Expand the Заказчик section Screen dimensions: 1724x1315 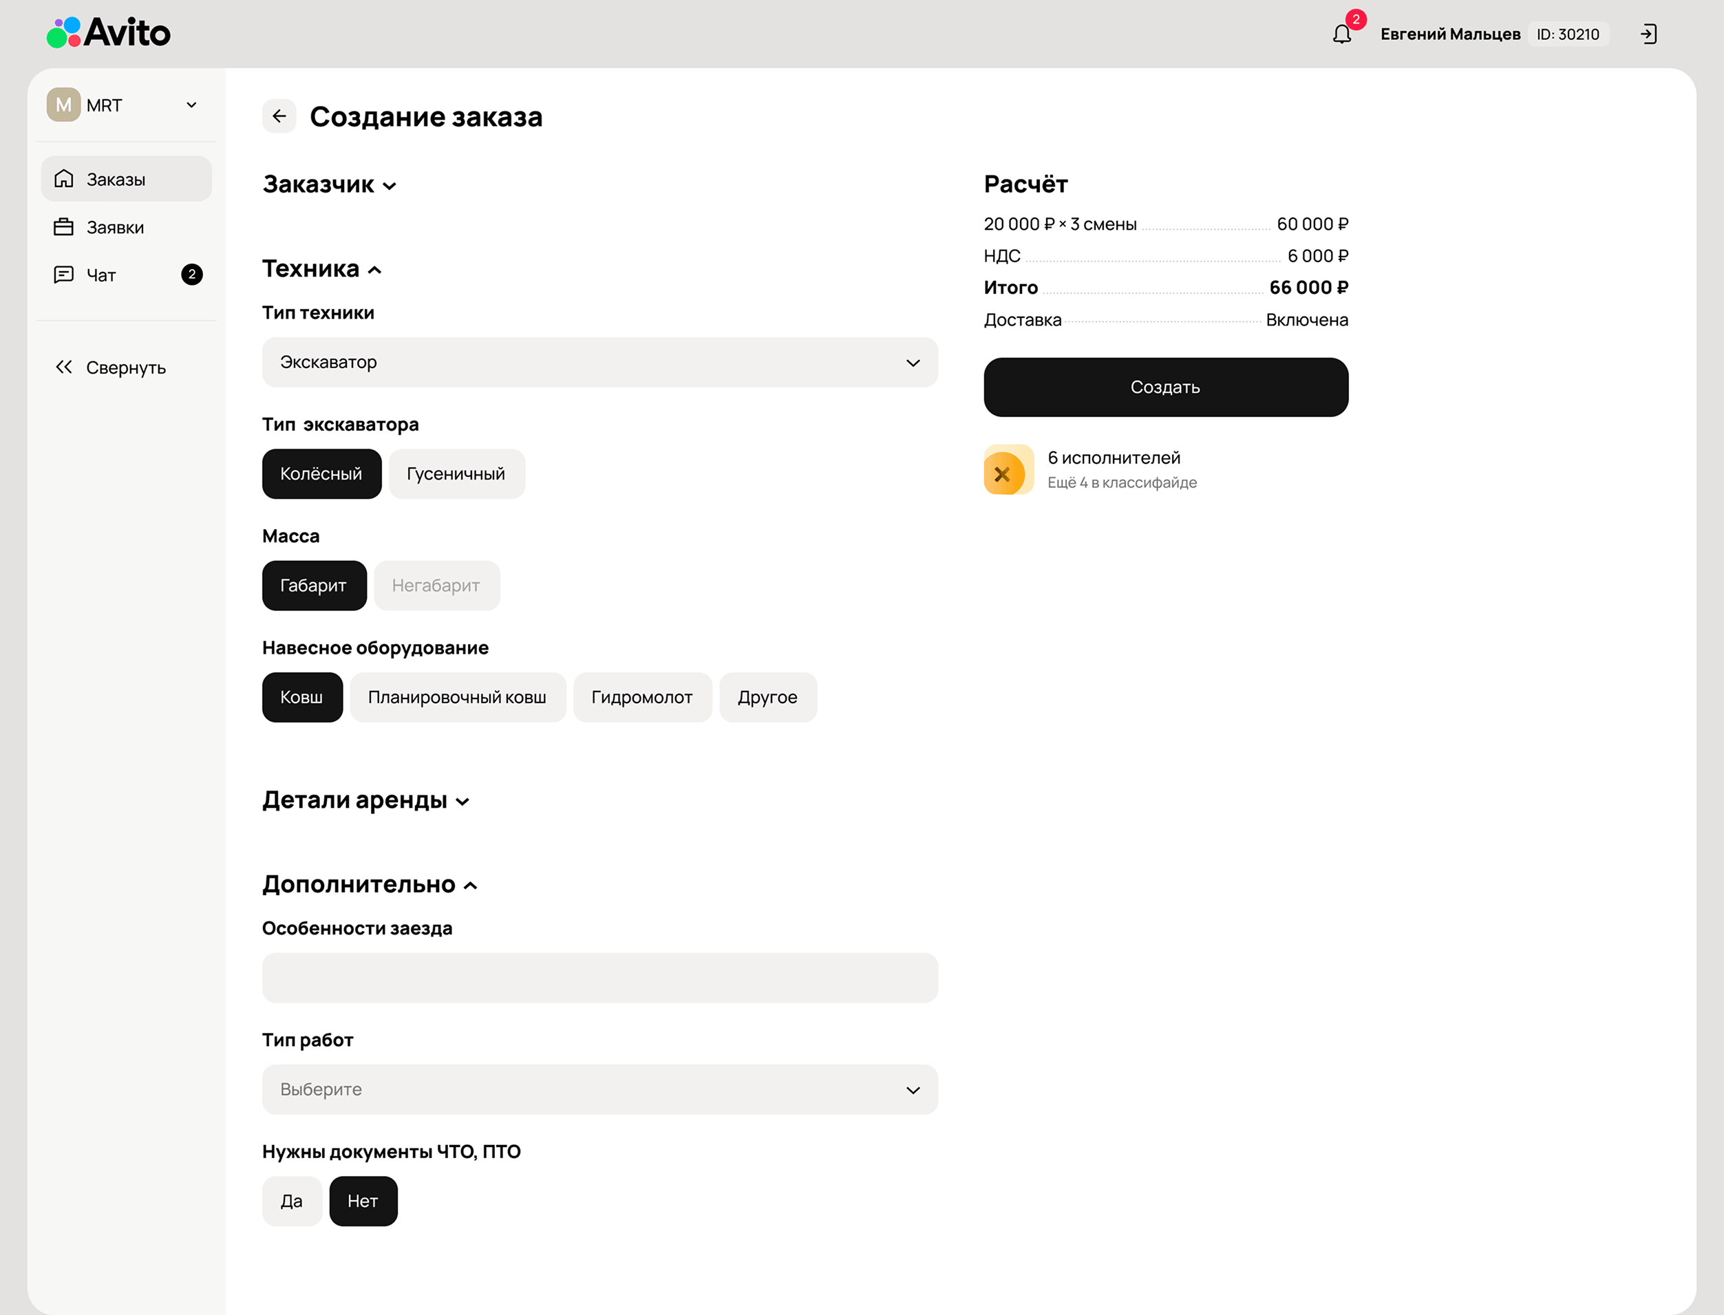[x=330, y=184]
